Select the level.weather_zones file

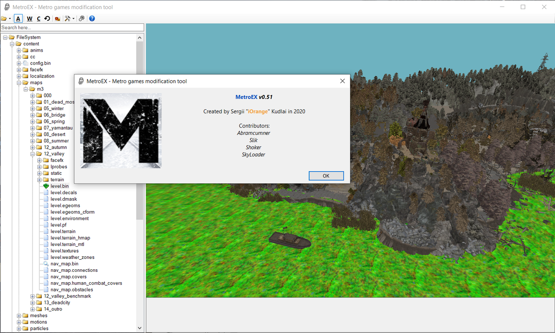(x=72, y=257)
